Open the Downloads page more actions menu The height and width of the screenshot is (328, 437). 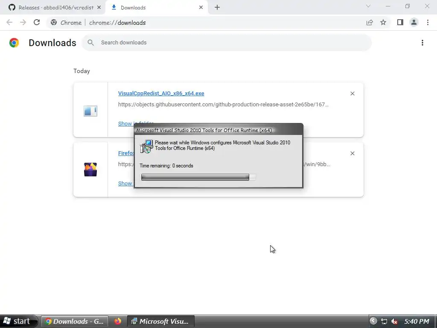click(x=422, y=43)
